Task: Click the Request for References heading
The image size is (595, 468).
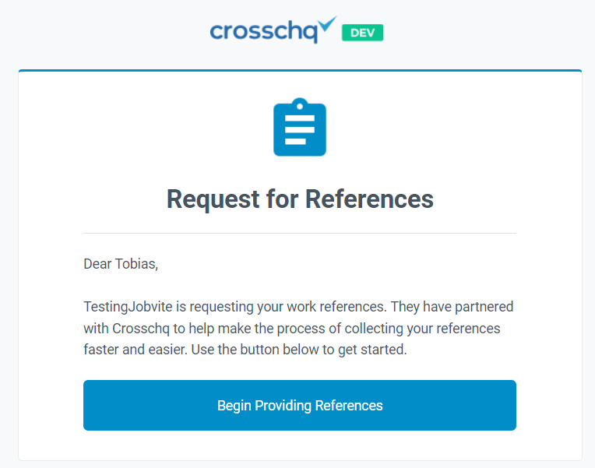Action: coord(300,199)
